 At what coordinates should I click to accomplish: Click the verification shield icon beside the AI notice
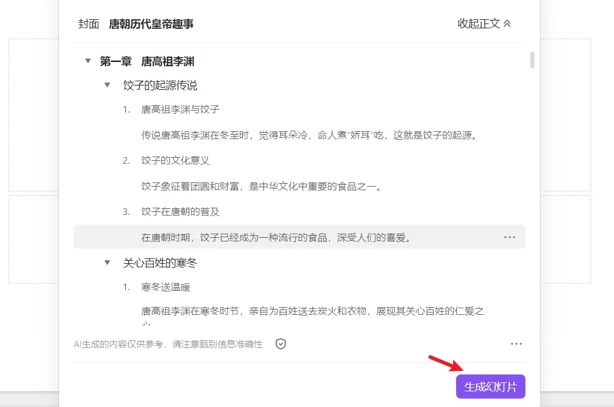click(x=280, y=344)
